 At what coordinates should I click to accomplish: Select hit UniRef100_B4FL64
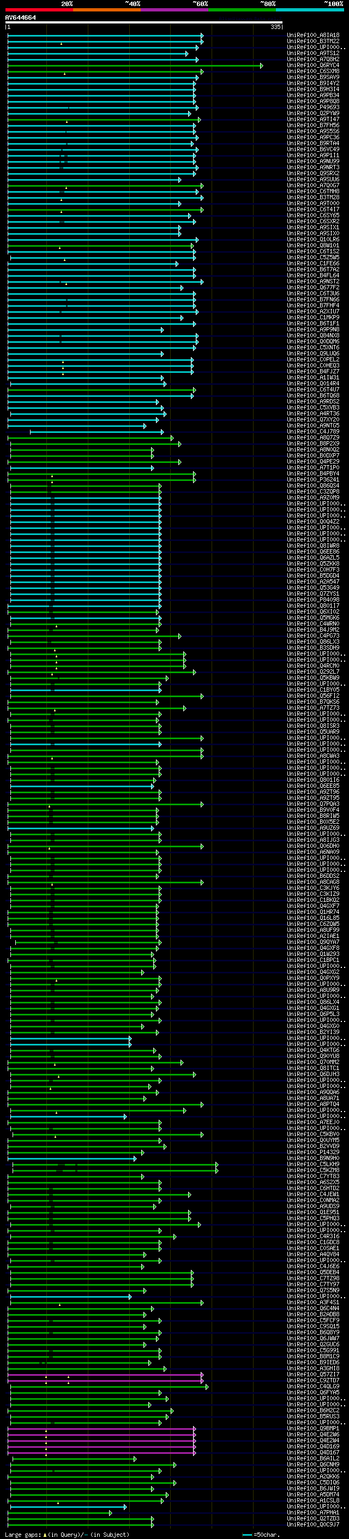pos(313,275)
